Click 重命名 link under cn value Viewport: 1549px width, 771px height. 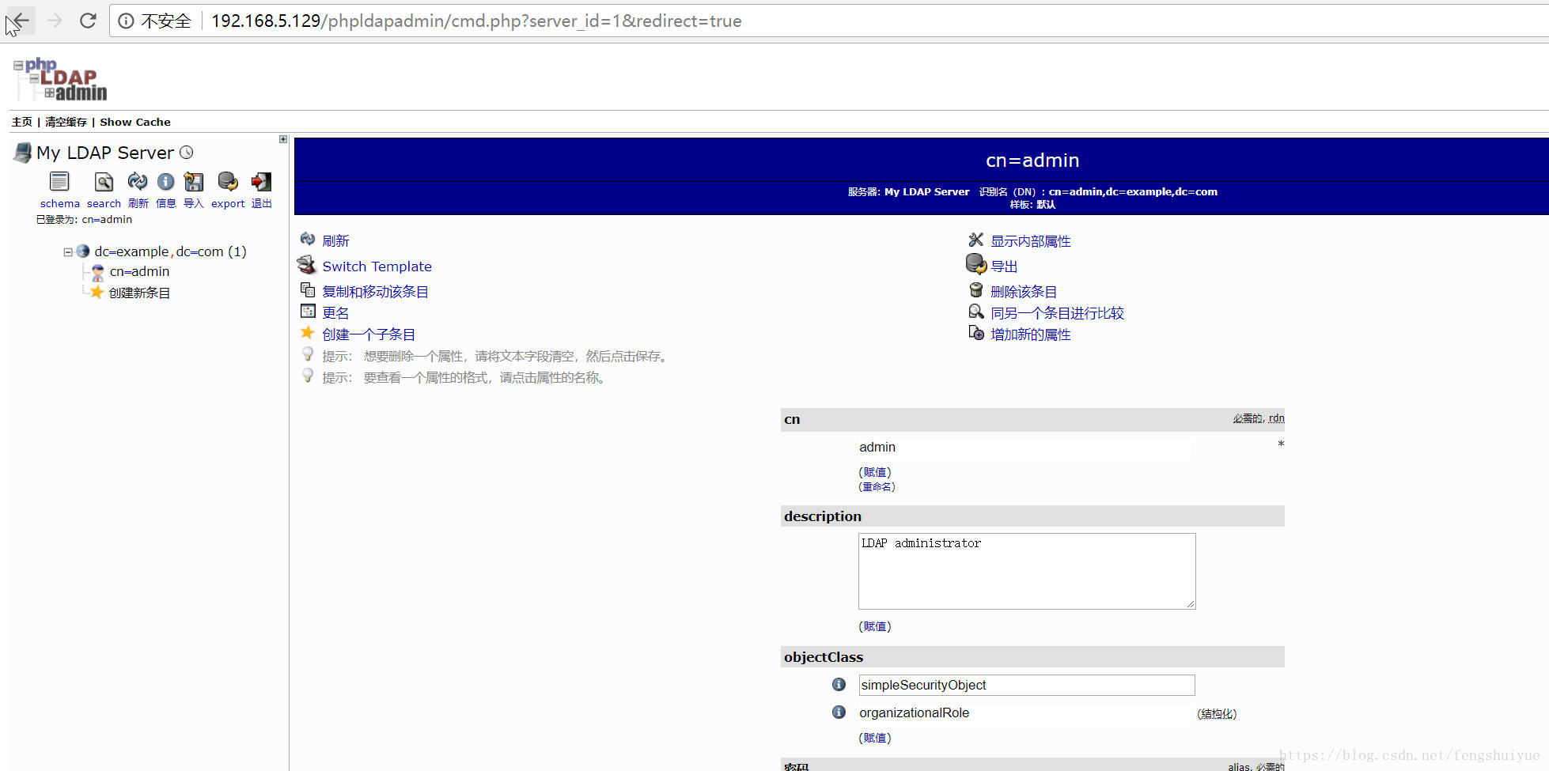click(x=877, y=486)
